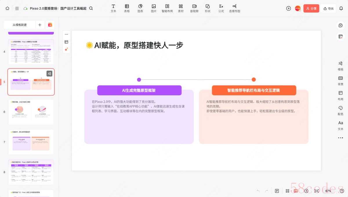
Task: Insert a text box (文本)
Action: [x=113, y=8]
